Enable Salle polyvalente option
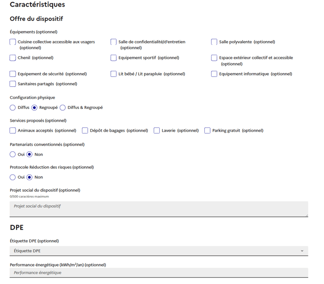Image resolution: width=324 pixels, height=284 pixels. [x=214, y=42]
